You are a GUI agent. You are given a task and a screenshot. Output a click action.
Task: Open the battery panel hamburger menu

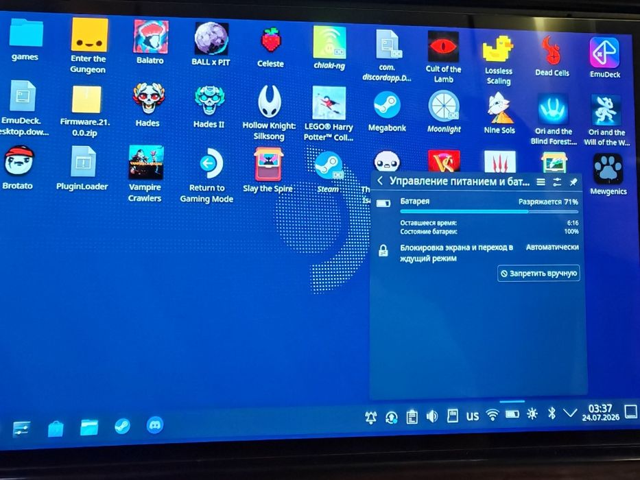(541, 182)
